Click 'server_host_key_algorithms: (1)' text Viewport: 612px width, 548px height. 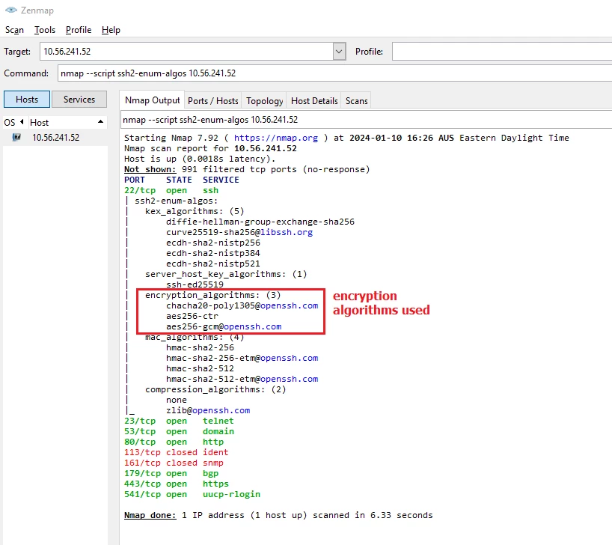coord(226,274)
